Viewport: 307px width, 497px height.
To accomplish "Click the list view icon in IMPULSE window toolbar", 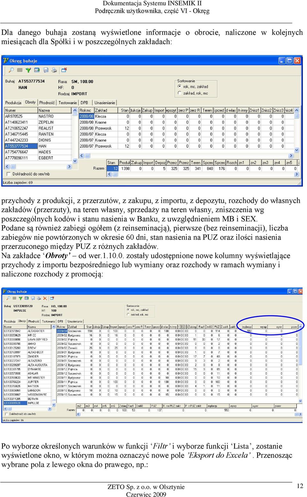I will [x=27, y=298].
